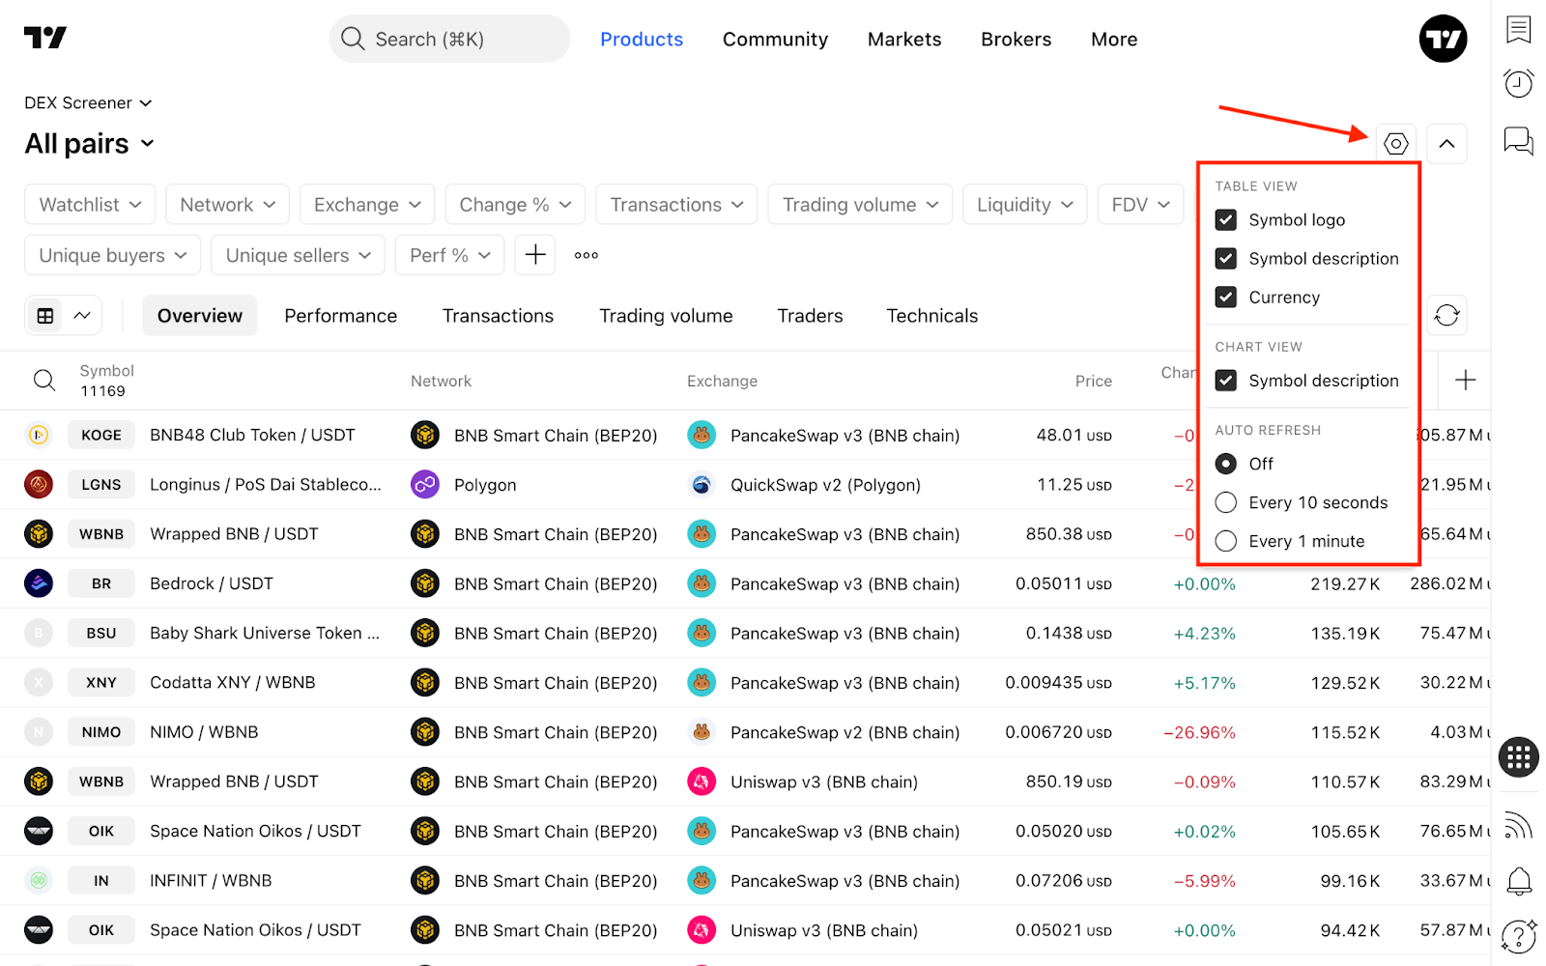The height and width of the screenshot is (966, 1546).
Task: Search symbols with magnifier in table header
Action: [x=44, y=381]
